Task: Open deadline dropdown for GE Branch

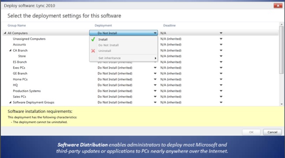Action: click(x=221, y=73)
